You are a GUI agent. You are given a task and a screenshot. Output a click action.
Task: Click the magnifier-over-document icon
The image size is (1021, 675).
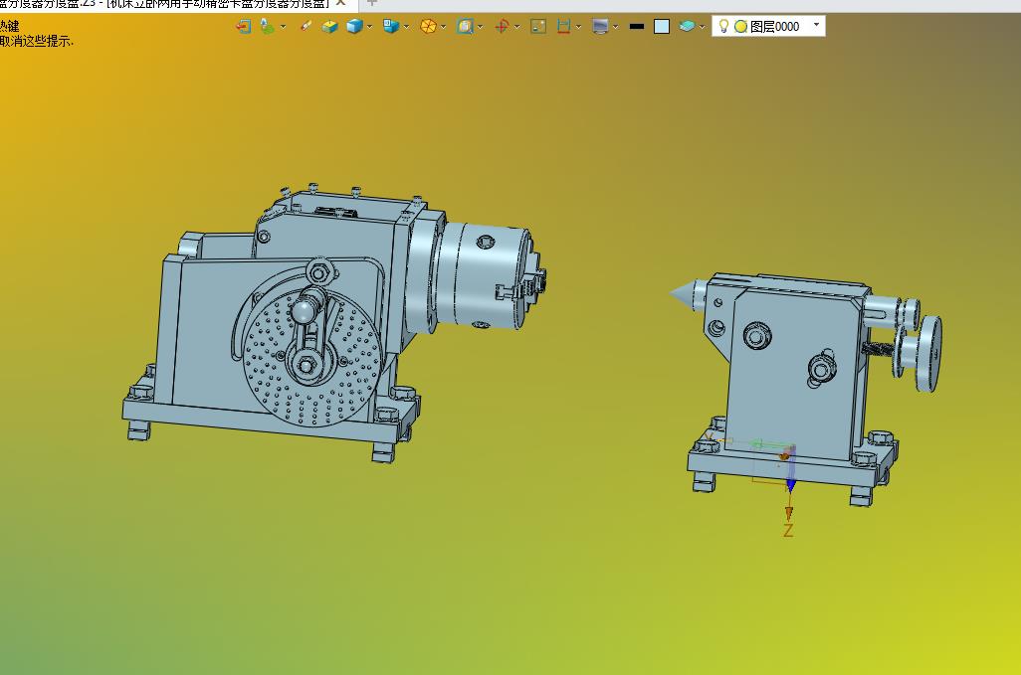coord(465,27)
